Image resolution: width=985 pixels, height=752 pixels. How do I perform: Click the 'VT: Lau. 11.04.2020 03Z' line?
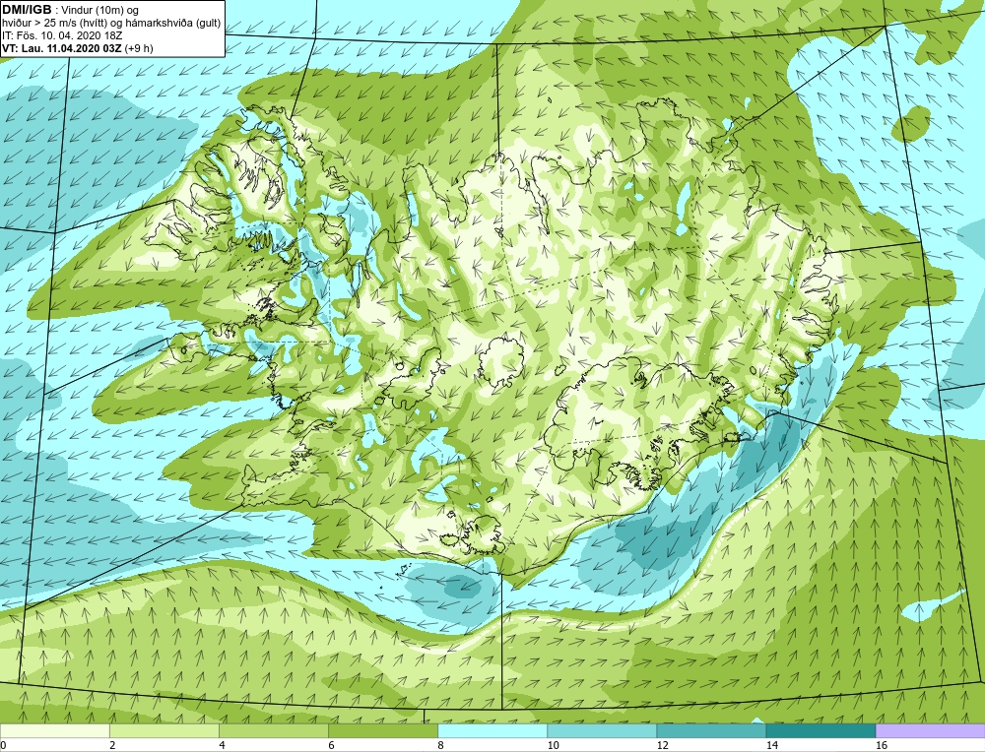(x=77, y=48)
